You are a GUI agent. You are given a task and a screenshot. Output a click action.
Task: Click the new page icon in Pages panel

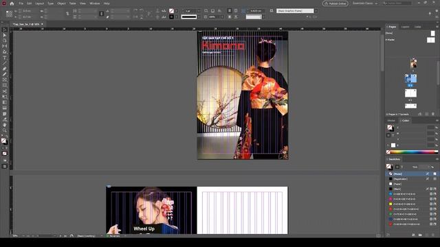point(427,115)
